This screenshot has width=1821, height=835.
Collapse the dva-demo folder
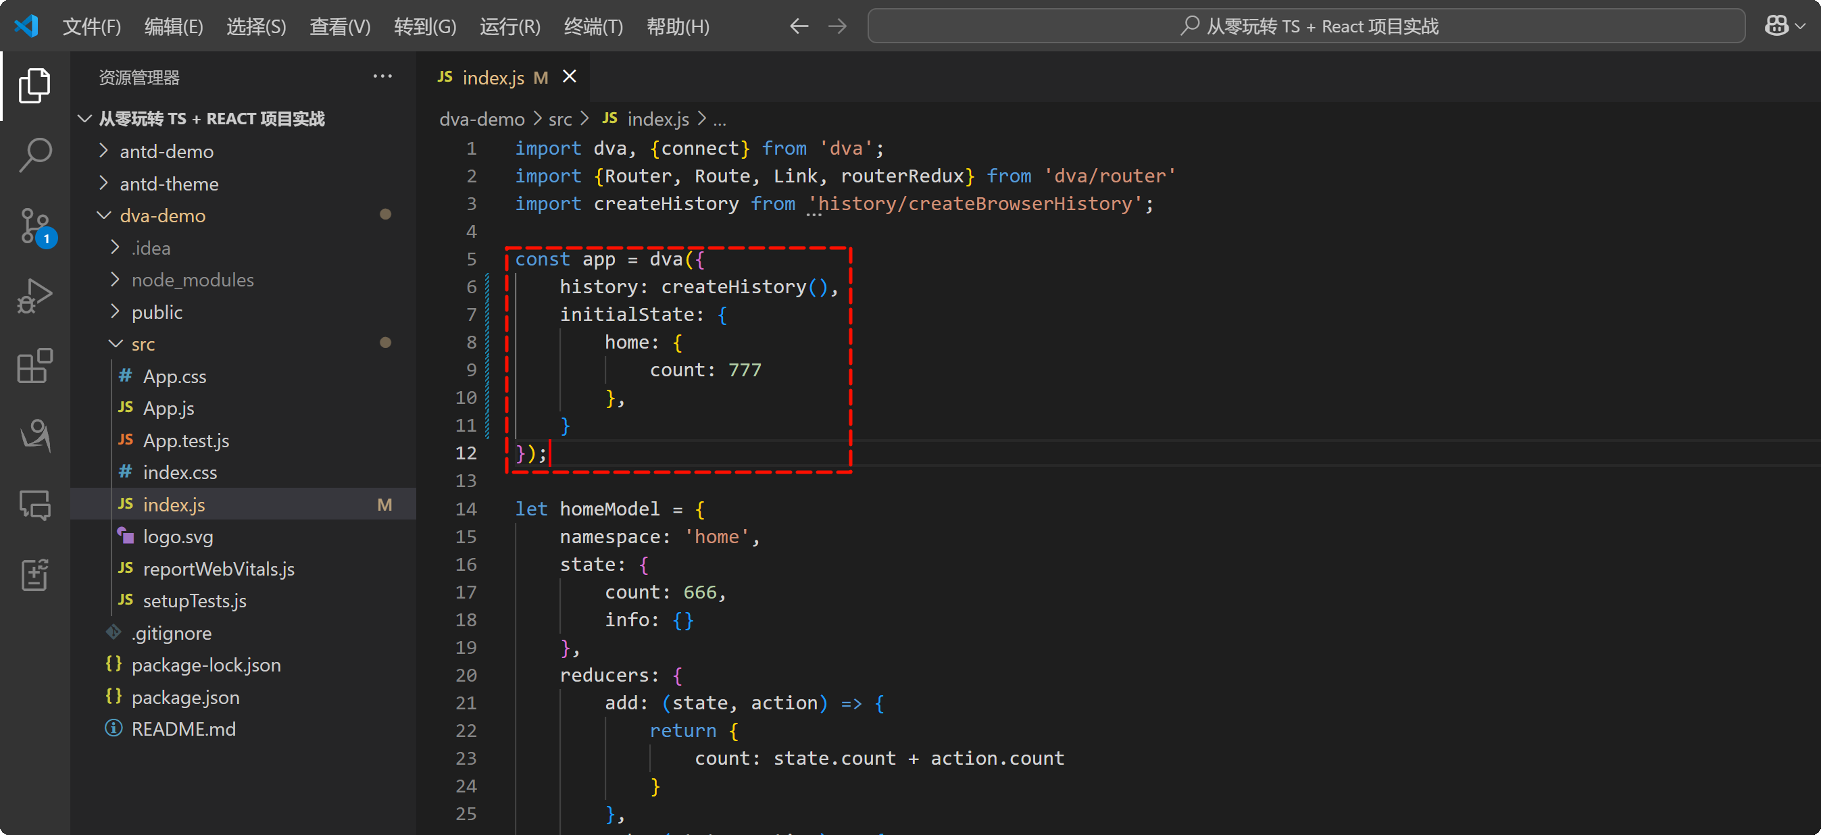click(162, 216)
